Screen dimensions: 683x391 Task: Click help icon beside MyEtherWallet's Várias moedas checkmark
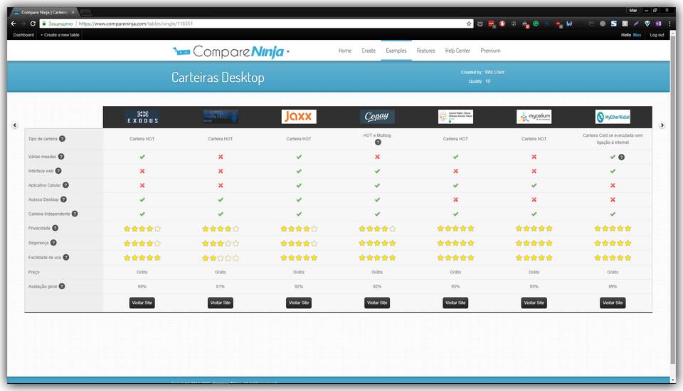622,157
